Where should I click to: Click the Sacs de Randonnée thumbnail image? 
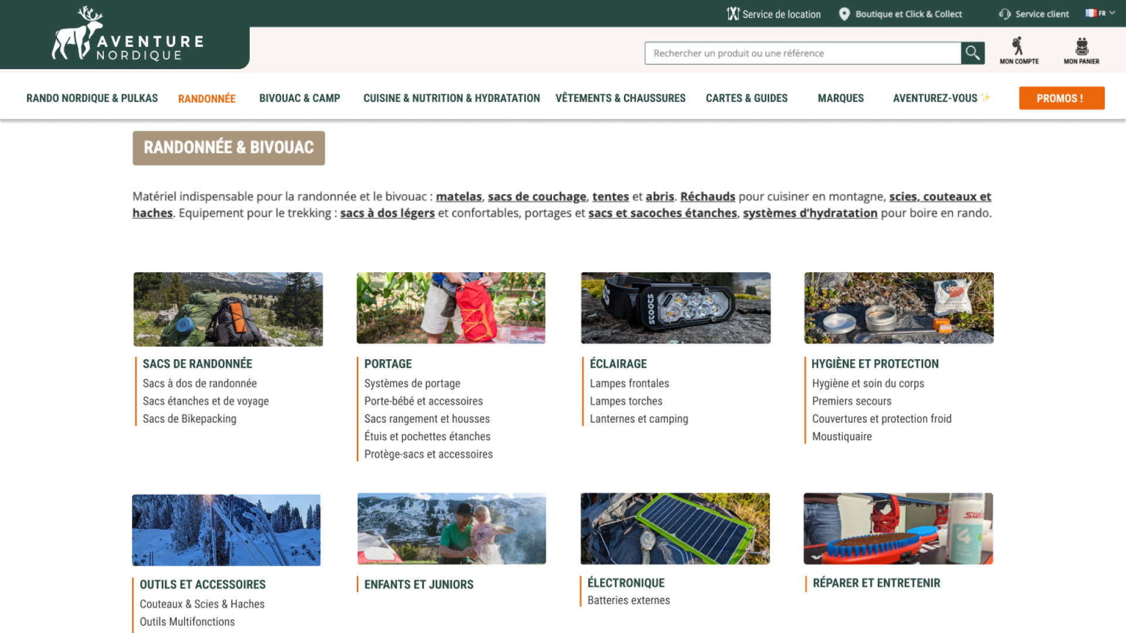click(x=228, y=309)
